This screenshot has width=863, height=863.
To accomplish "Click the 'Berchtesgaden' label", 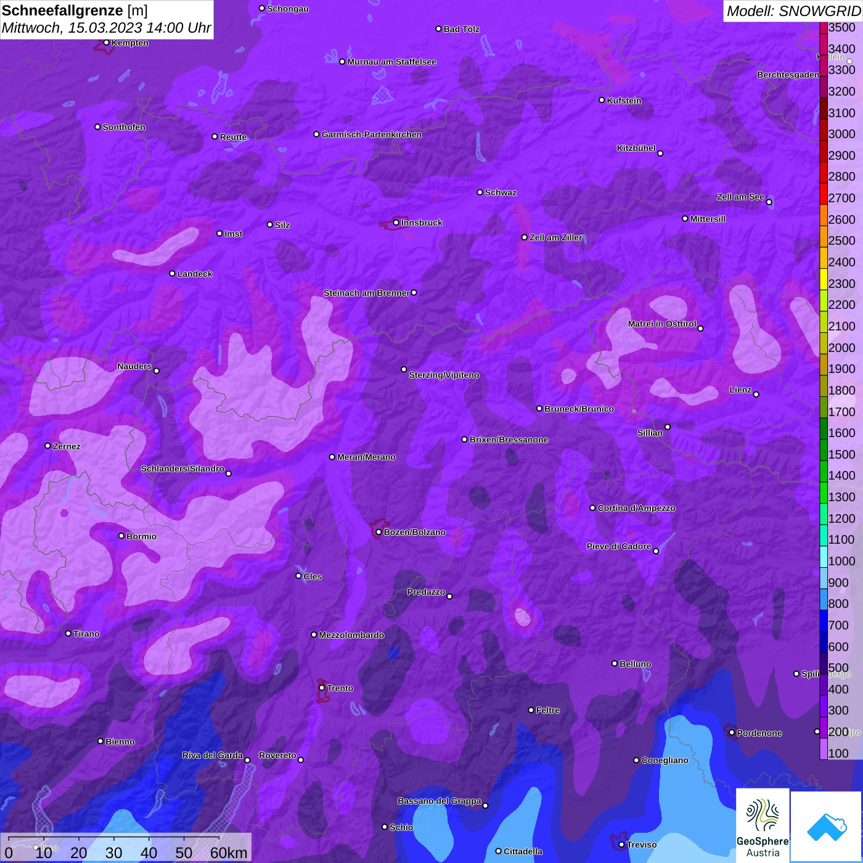I will [788, 75].
